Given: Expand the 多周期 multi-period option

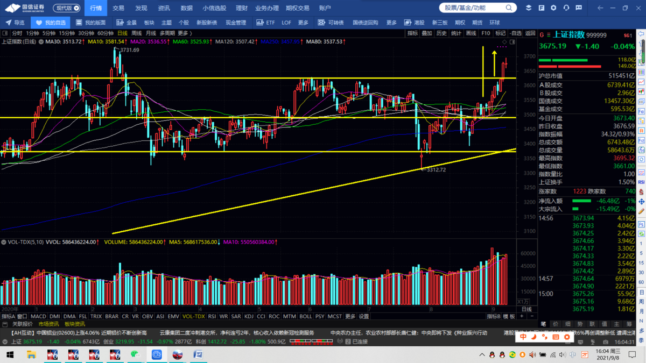Looking at the screenshot, I should 167,33.
